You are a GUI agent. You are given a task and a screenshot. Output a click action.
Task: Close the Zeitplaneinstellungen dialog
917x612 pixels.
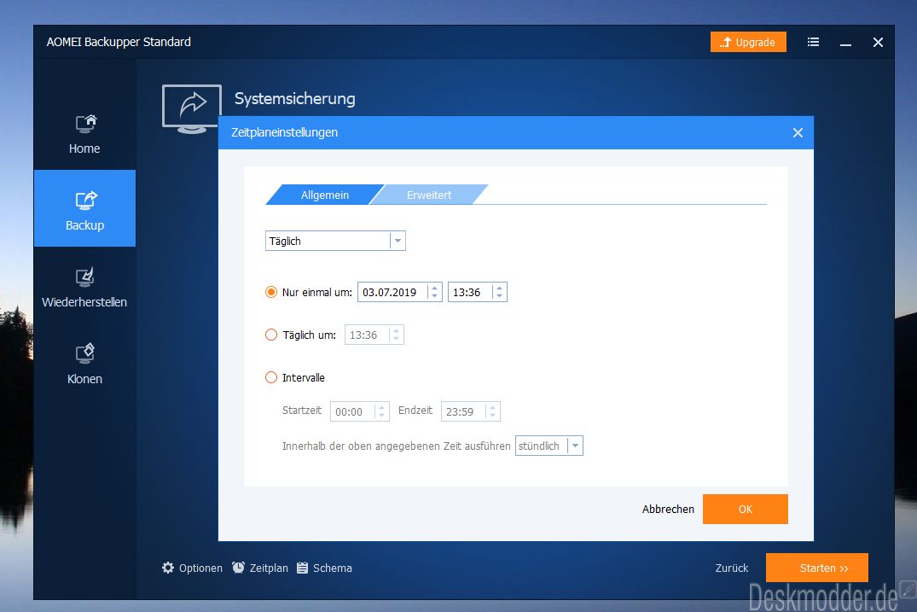[x=798, y=133]
